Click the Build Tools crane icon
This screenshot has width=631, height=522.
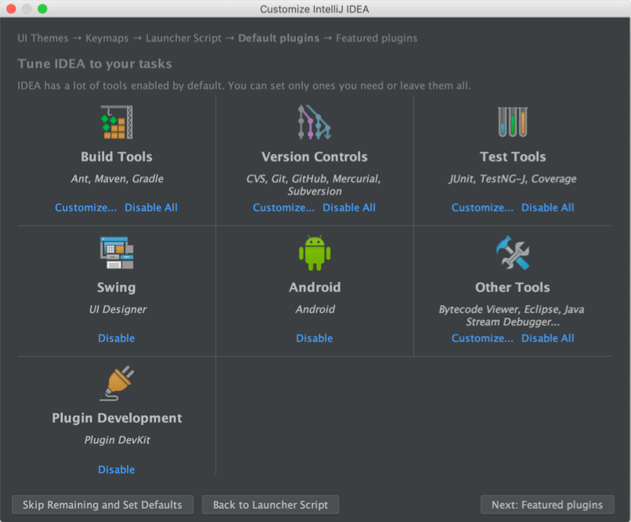117,122
